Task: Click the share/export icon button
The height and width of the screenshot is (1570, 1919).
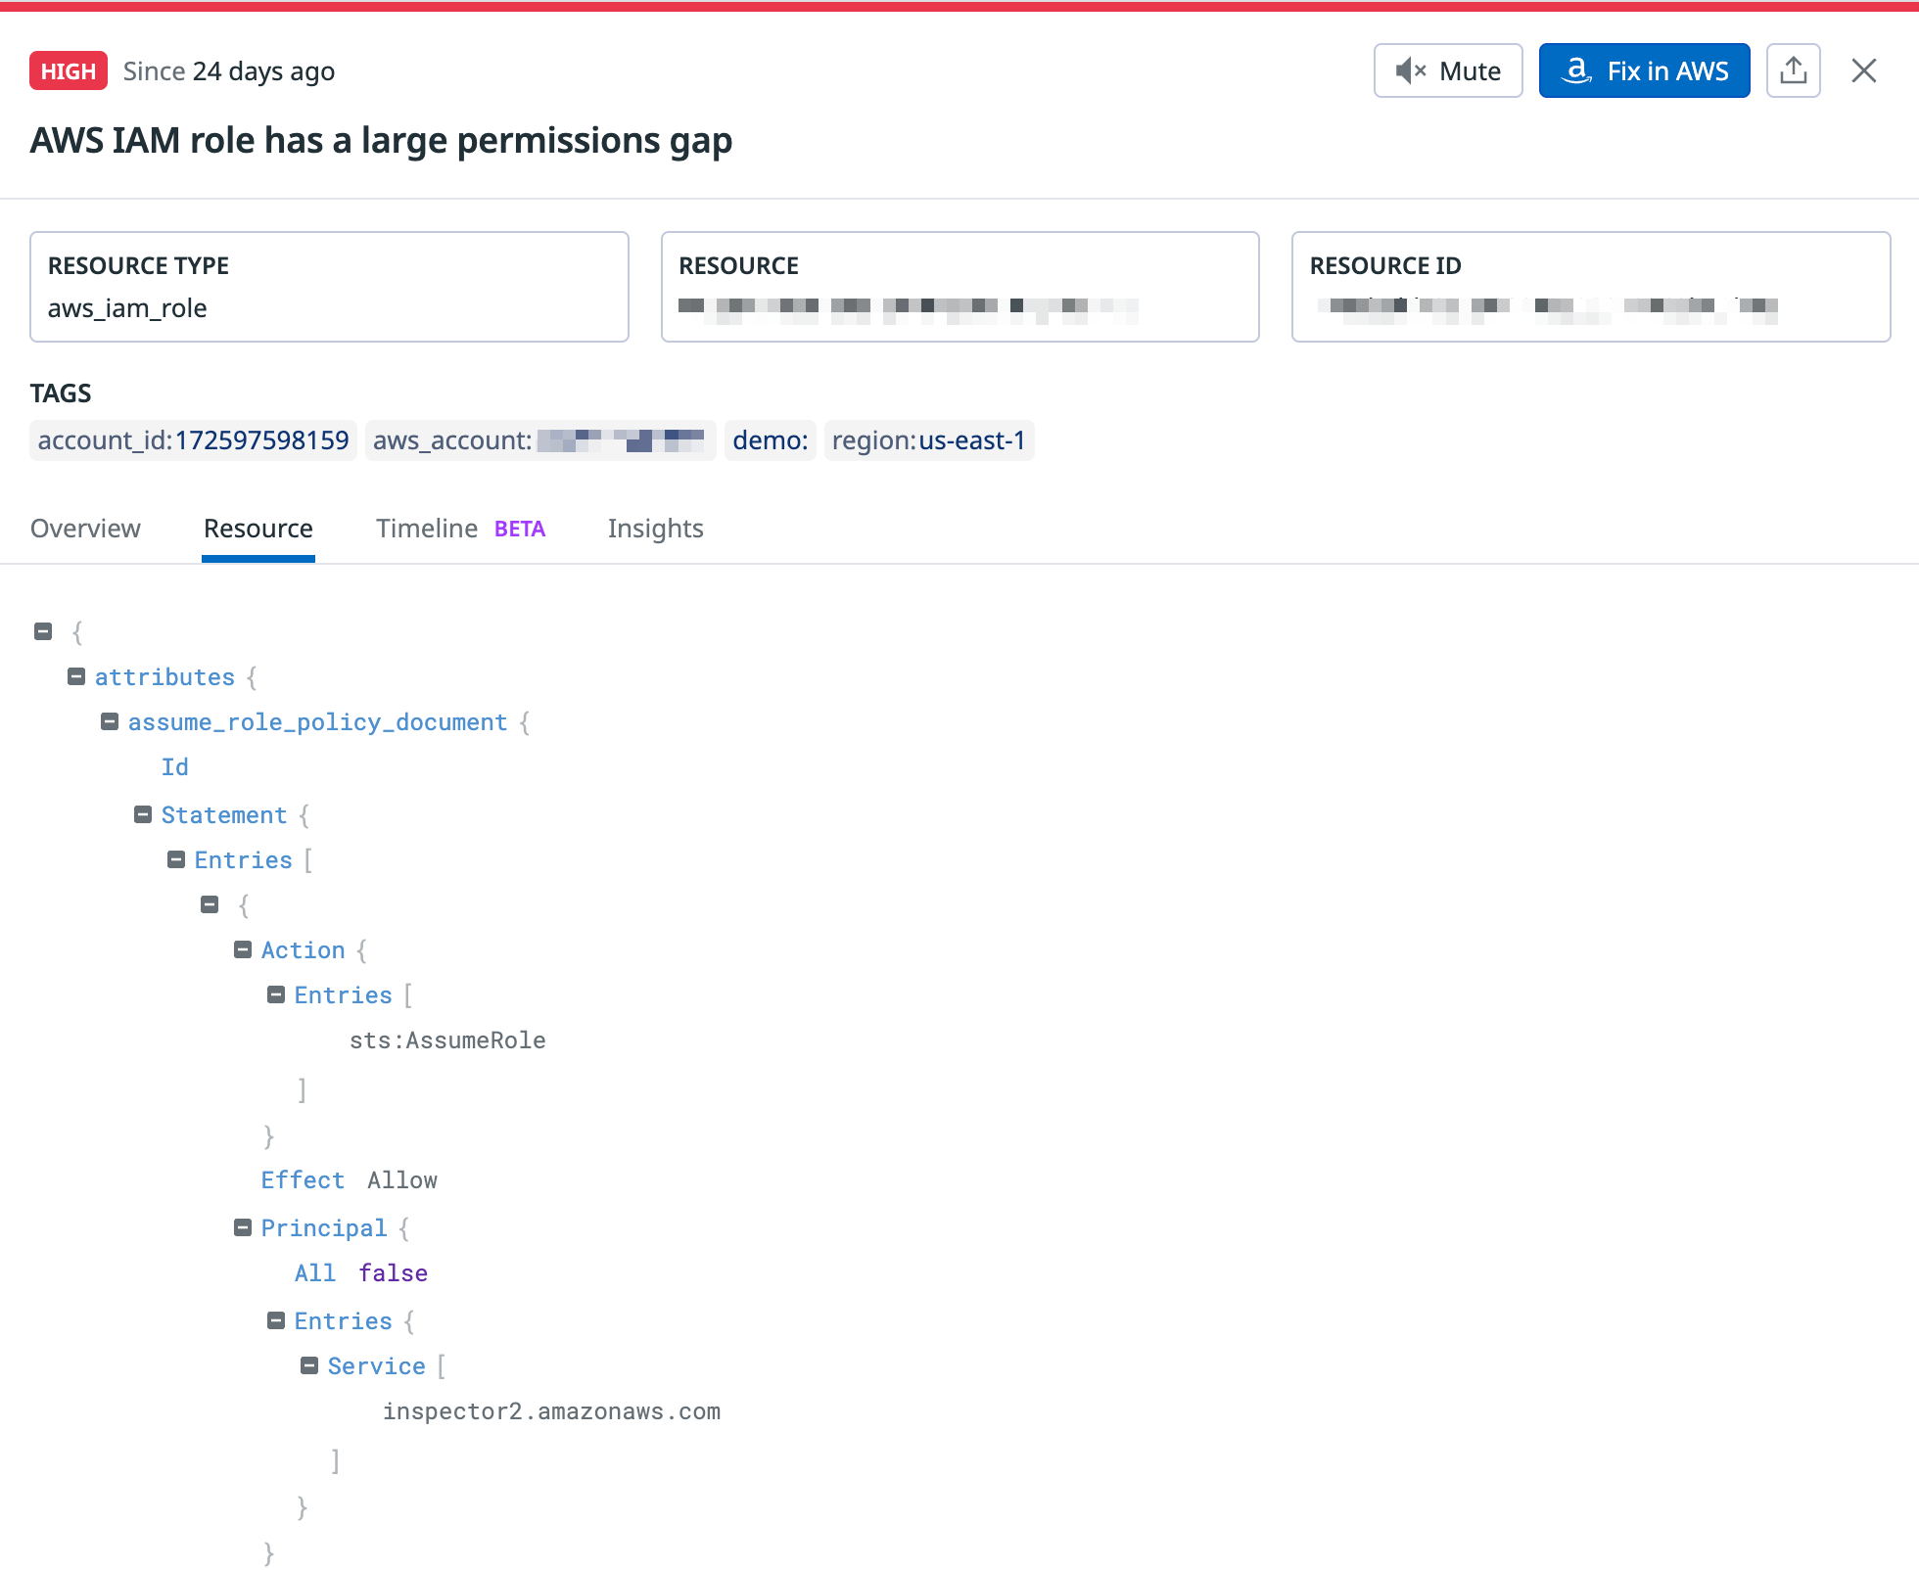Action: (1793, 70)
